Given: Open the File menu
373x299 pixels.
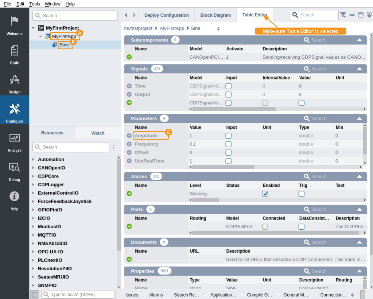Looking at the screenshot, I should coord(8,4).
